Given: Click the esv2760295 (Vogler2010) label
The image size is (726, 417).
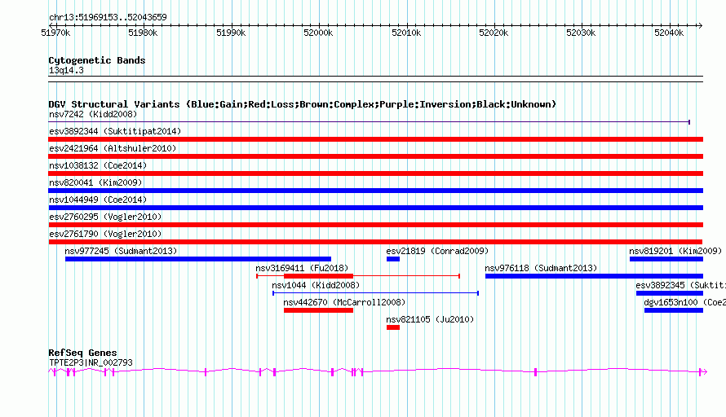Looking at the screenshot, I should pyautogui.click(x=105, y=217).
